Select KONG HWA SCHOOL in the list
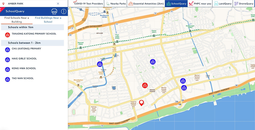The image size is (255, 130). click(24, 68)
